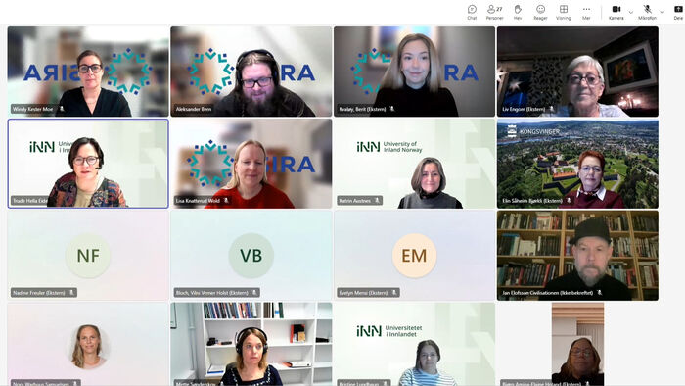Image resolution: width=685 pixels, height=386 pixels.
Task: Select the highlighted tile with the blue border
Action: [88, 164]
